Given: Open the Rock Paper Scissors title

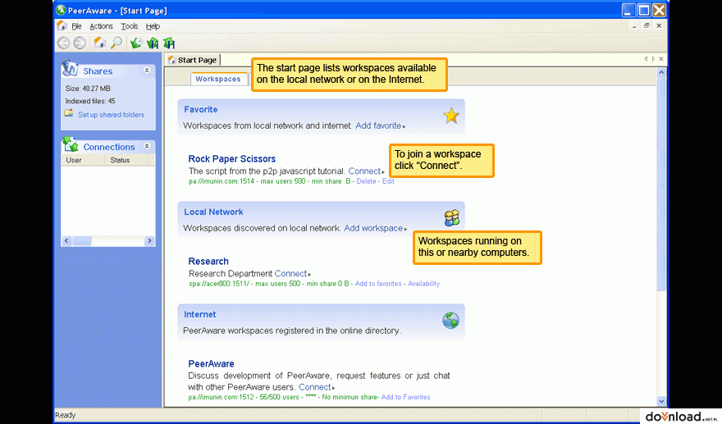Looking at the screenshot, I should pos(232,159).
